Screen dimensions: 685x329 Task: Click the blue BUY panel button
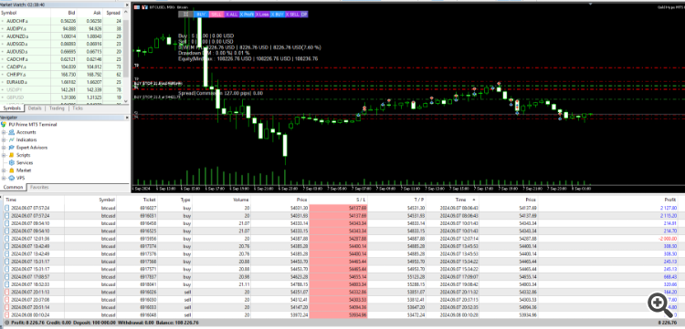(202, 14)
